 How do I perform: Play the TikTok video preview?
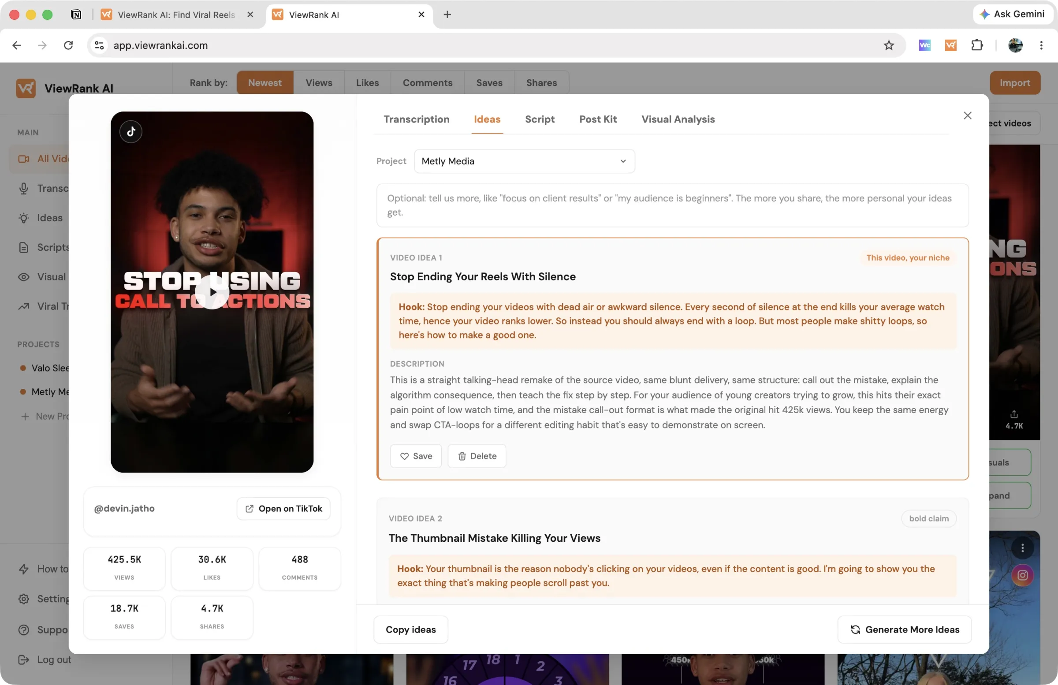(212, 292)
